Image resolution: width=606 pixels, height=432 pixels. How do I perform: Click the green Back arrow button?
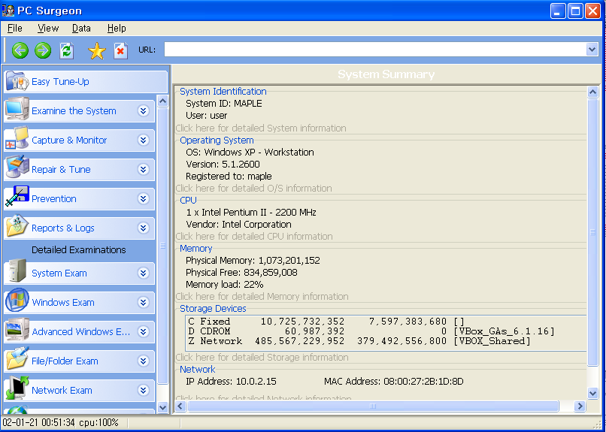[x=20, y=50]
